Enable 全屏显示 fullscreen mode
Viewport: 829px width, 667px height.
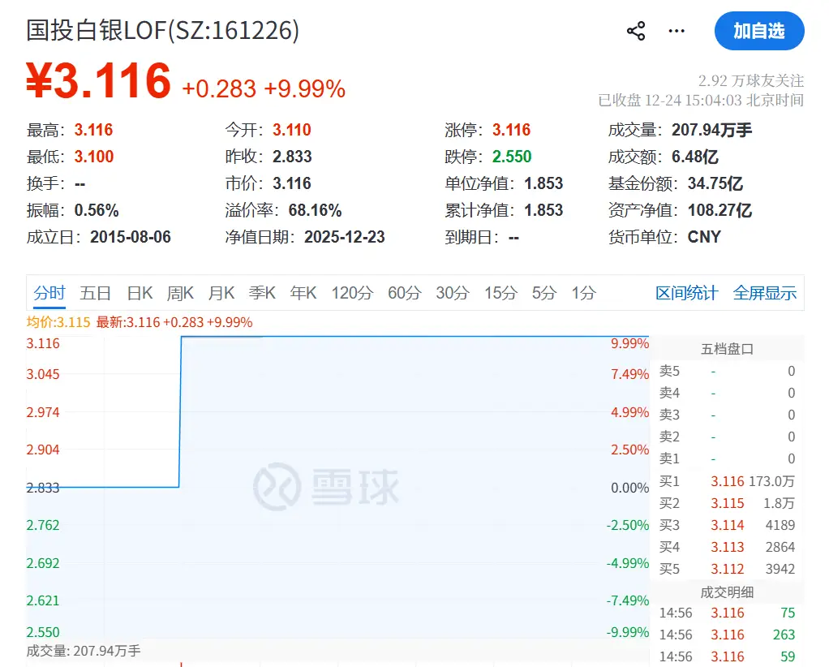(764, 293)
